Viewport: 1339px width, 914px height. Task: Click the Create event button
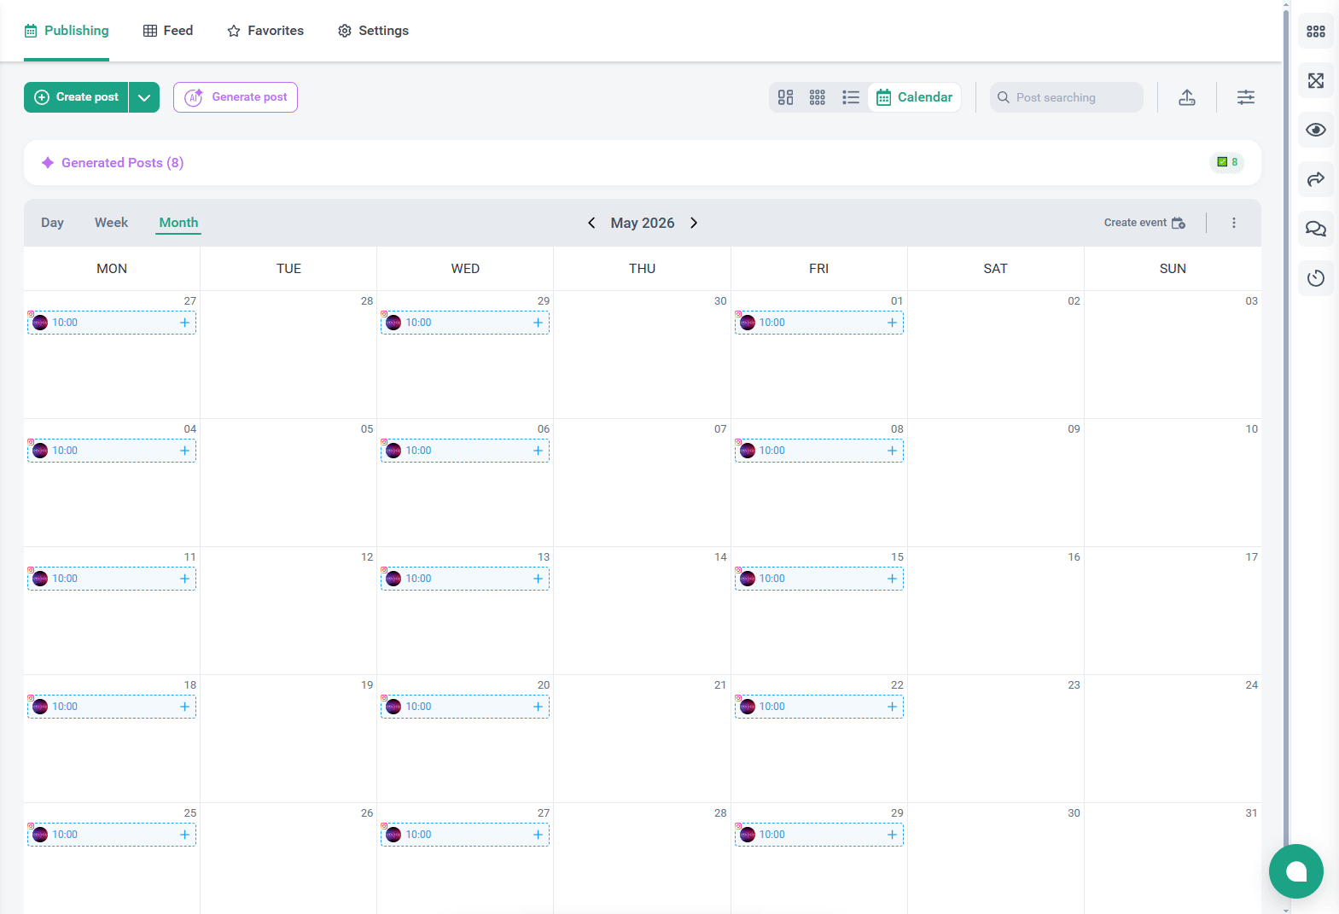(1144, 223)
